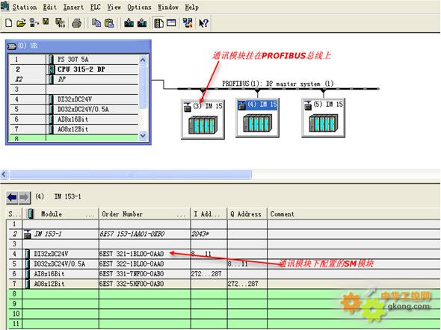
Task: Select CPU 315-2 DP in rack
Action: pos(74,69)
